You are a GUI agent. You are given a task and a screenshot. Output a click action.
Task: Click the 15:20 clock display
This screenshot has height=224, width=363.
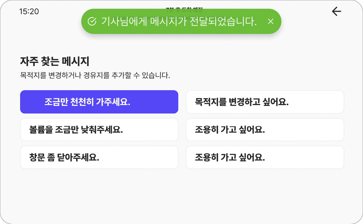point(30,11)
